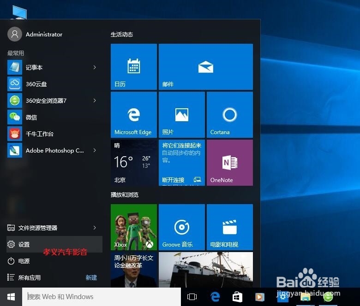Focus the 搜索 Web 和 Windows search box
The height and width of the screenshot is (306, 360).
[x=102, y=297]
